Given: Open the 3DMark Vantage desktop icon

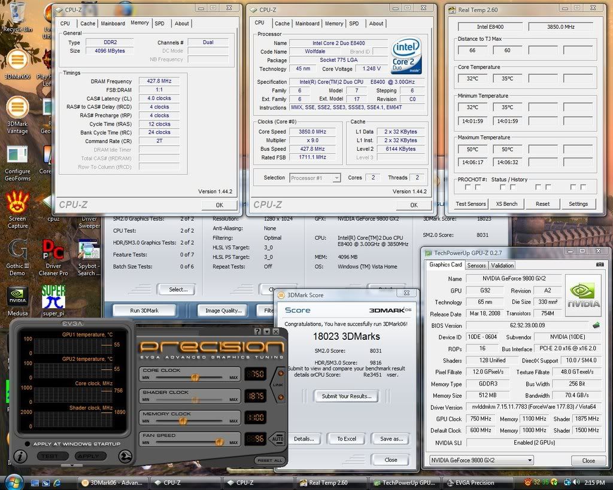Looking at the screenshot, I should (17, 115).
